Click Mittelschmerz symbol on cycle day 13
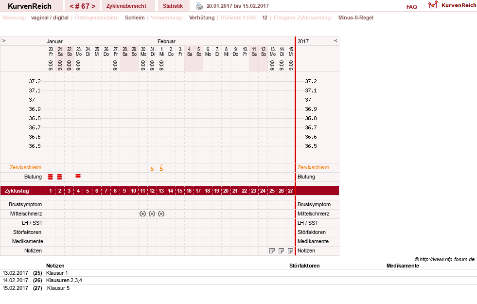The width and height of the screenshot is (477, 304). [x=161, y=214]
